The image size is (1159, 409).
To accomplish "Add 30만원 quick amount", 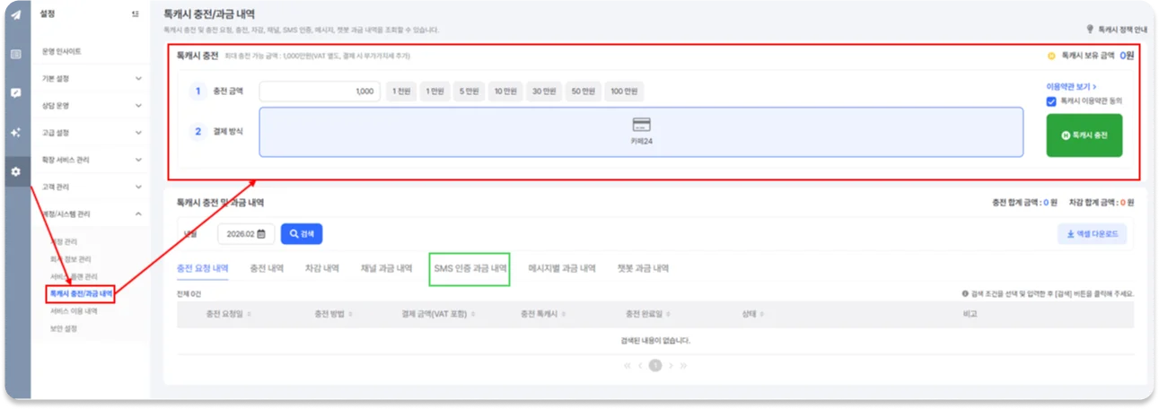I will click(544, 91).
